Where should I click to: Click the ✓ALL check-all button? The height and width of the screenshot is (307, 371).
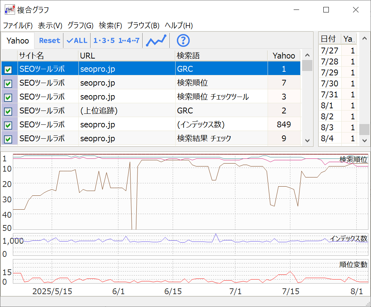(x=77, y=40)
